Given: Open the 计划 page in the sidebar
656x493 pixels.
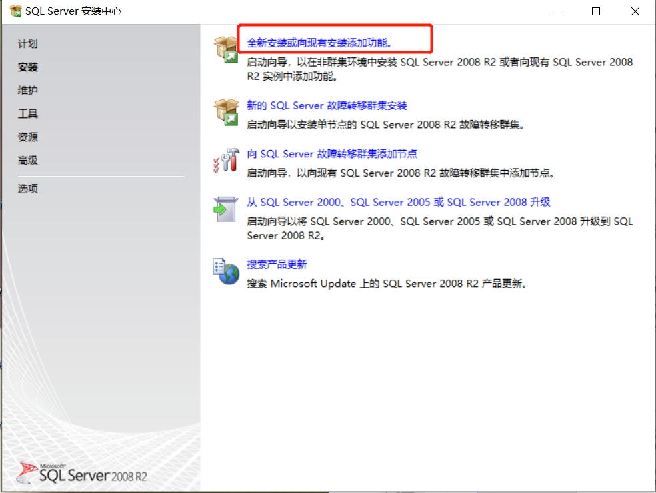Looking at the screenshot, I should (27, 43).
